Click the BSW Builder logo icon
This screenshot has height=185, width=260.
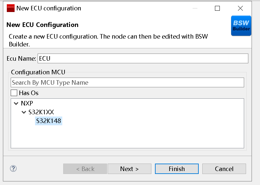(241, 26)
